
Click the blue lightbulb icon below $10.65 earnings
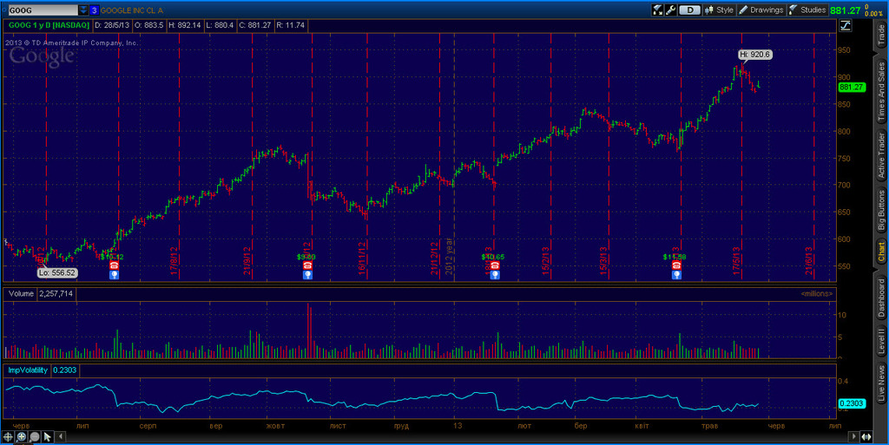[x=494, y=275]
